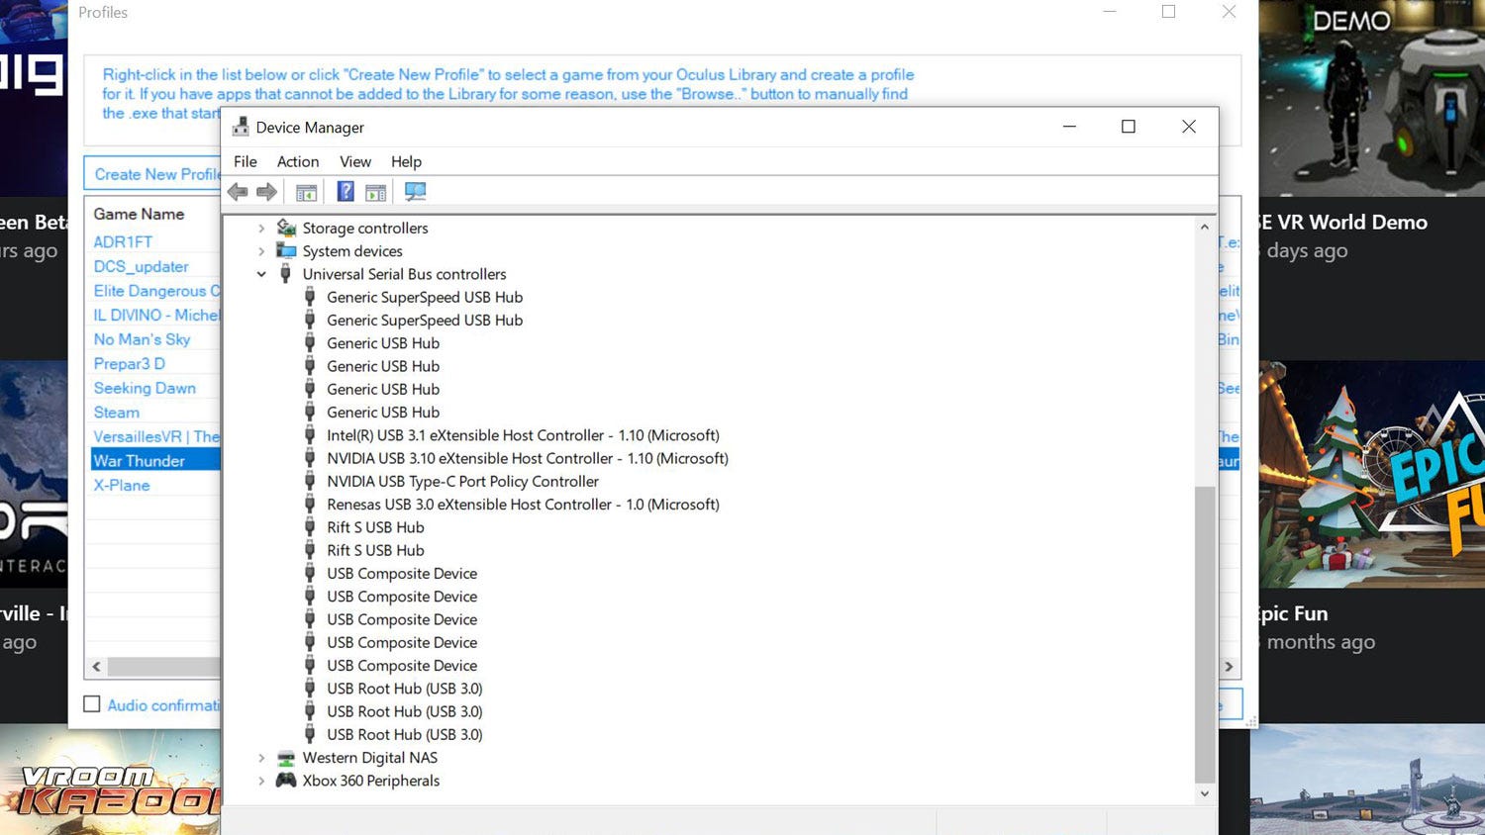Click the Profiles list horizontal scrollbar thumb
1485x835 pixels.
[163, 667]
